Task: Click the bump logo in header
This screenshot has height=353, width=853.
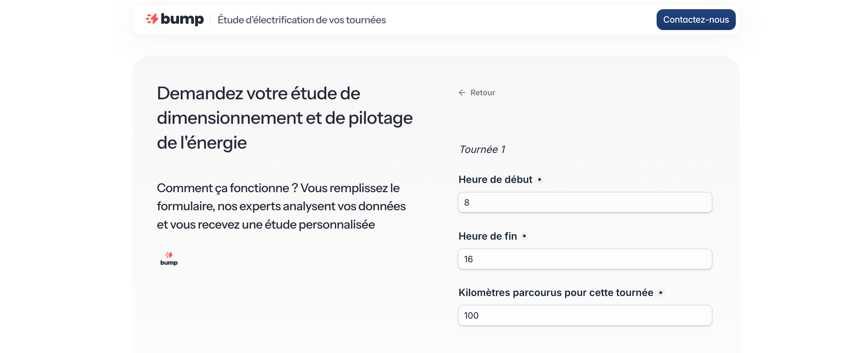Action: tap(175, 19)
